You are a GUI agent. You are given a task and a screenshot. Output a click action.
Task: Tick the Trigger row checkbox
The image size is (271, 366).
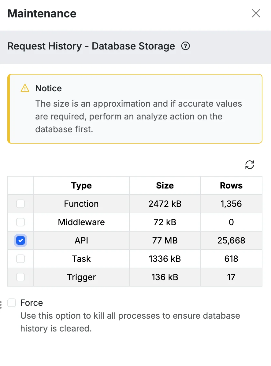[20, 277]
